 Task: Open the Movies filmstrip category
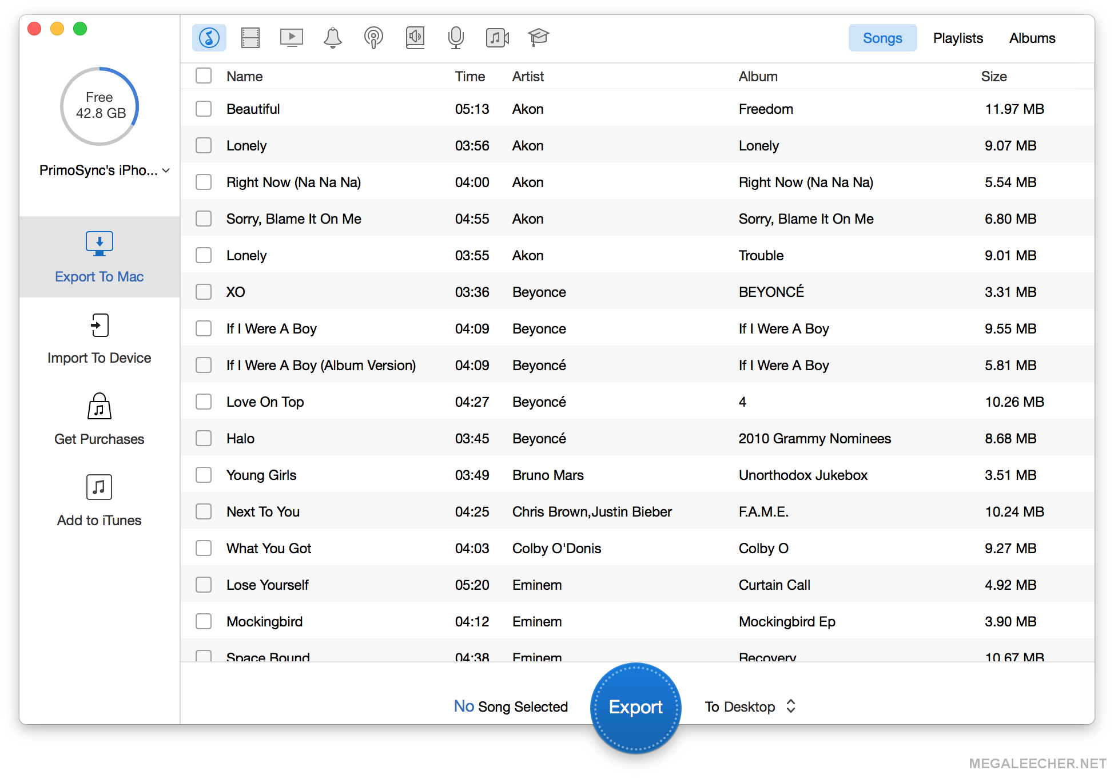click(250, 38)
